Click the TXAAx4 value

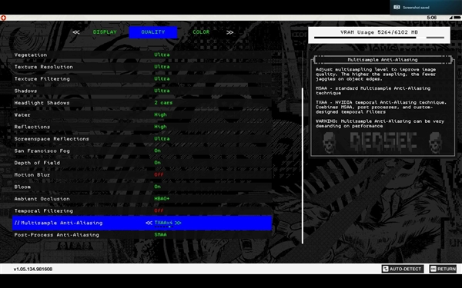(x=163, y=223)
